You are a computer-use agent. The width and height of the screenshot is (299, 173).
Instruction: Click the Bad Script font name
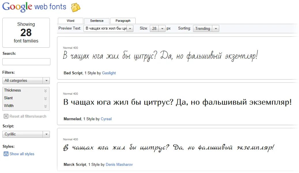73,73
